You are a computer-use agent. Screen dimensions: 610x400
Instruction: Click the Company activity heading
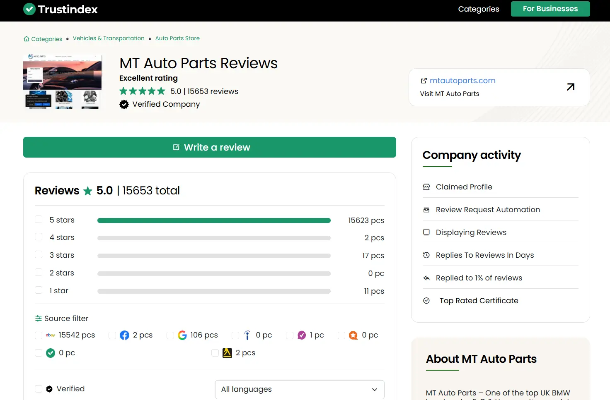click(x=472, y=155)
